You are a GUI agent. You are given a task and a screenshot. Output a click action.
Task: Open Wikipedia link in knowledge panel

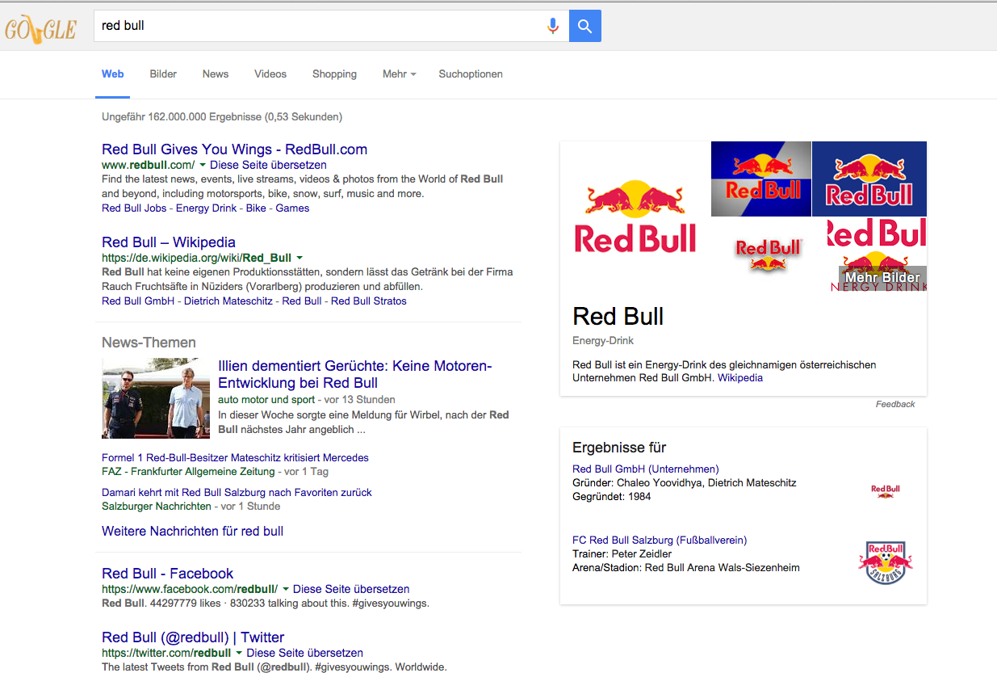click(740, 378)
